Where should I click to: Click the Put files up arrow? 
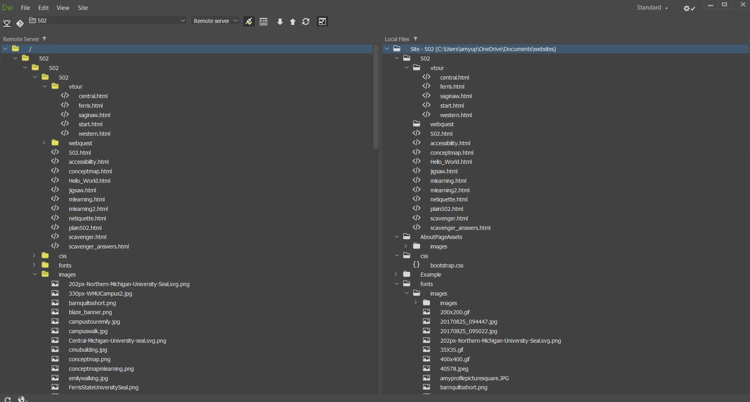(x=293, y=22)
